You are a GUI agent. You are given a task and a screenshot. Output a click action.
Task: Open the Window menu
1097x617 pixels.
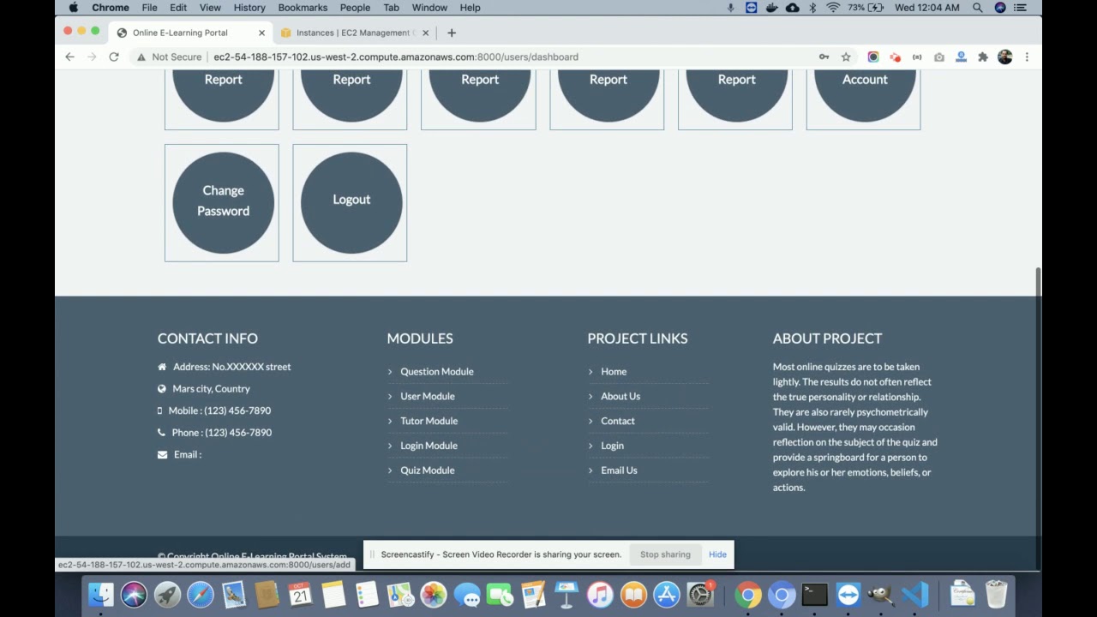pos(429,8)
